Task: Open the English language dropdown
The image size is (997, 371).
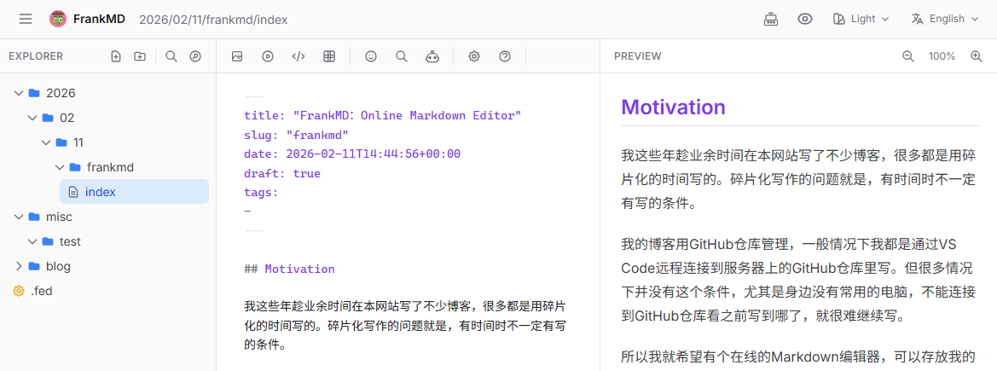Action: pos(945,19)
